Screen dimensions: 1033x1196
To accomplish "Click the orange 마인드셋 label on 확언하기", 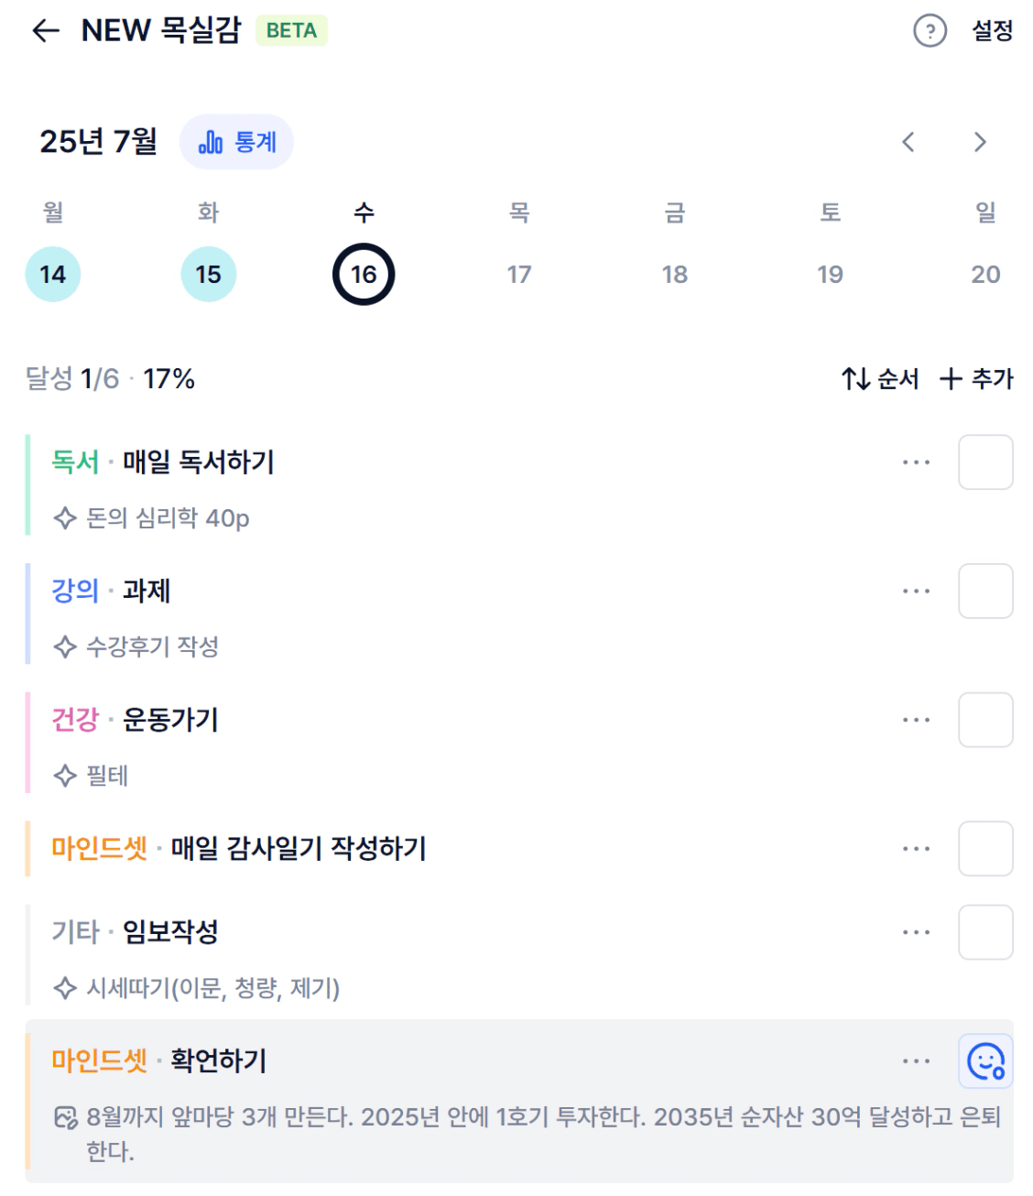I will coord(99,1060).
